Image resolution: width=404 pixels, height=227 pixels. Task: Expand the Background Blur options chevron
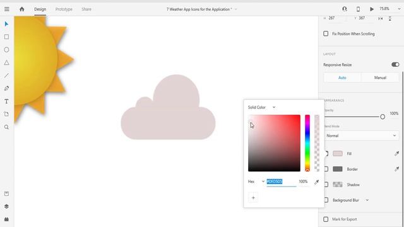tap(367, 200)
